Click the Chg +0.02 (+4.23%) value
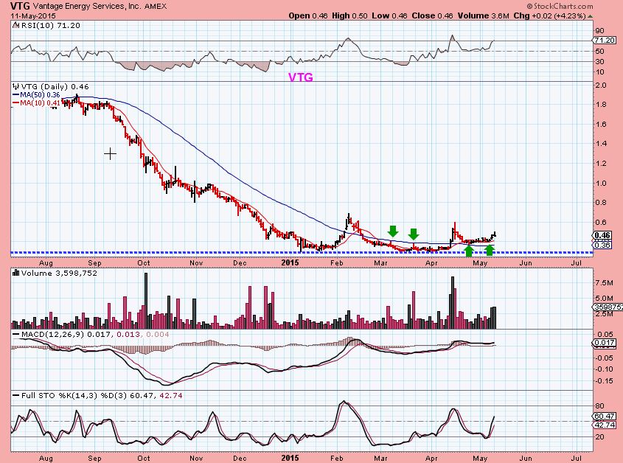The width and height of the screenshot is (623, 463). point(549,16)
